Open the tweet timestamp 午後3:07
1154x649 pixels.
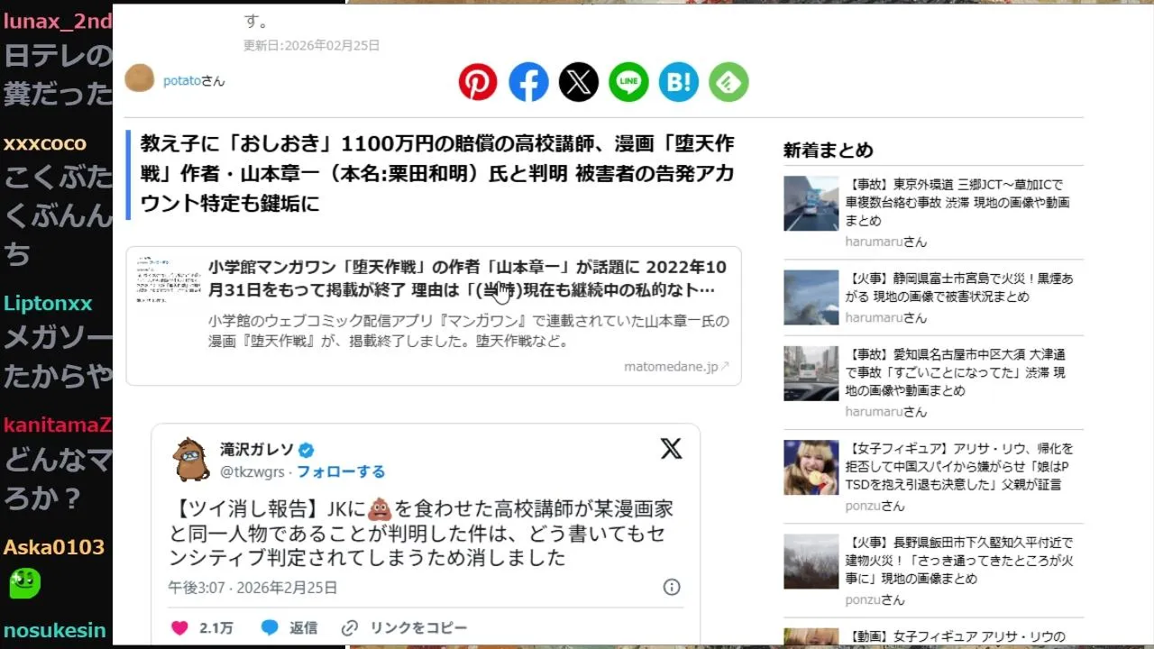(252, 588)
